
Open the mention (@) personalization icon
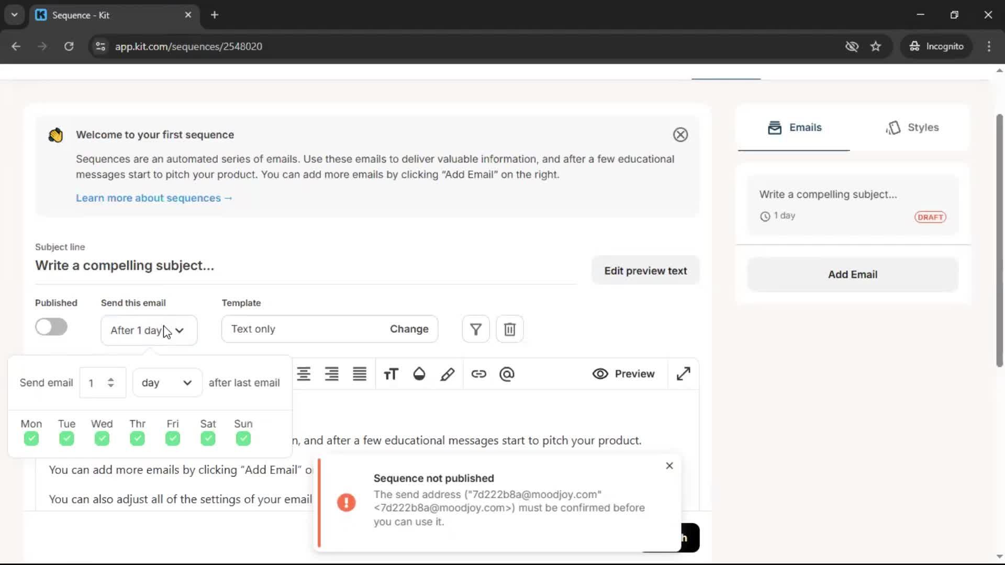pyautogui.click(x=506, y=374)
